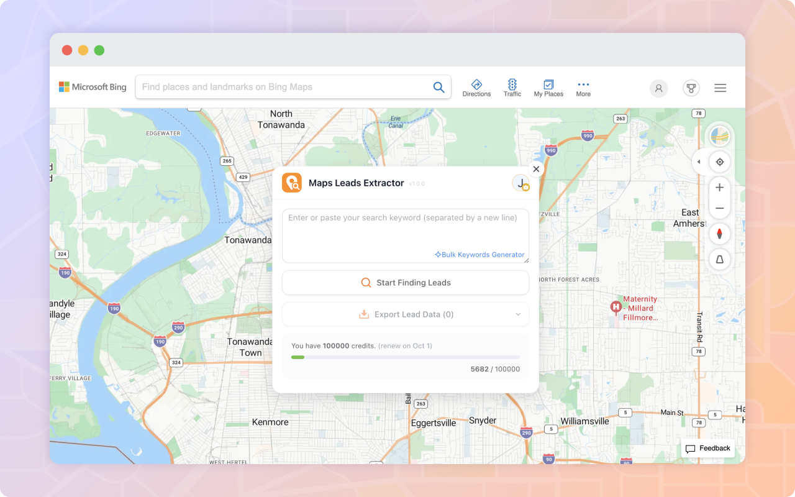Screen dimensions: 795x497
Task: Collapse the map controls arrow
Action: pyautogui.click(x=699, y=162)
